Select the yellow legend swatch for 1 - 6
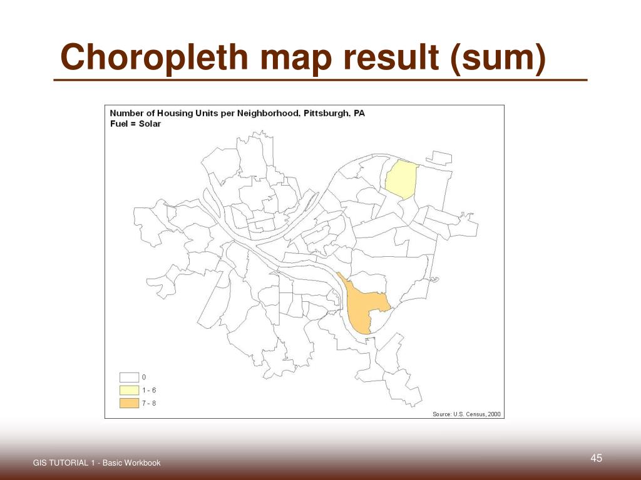 pos(129,390)
